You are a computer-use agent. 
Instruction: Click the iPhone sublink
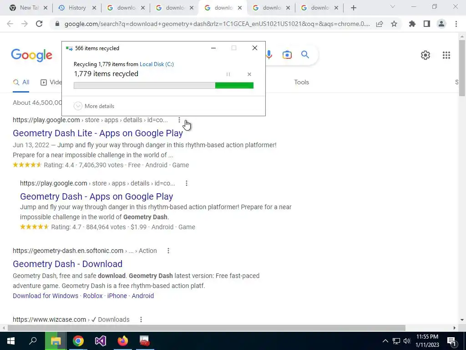[117, 296]
